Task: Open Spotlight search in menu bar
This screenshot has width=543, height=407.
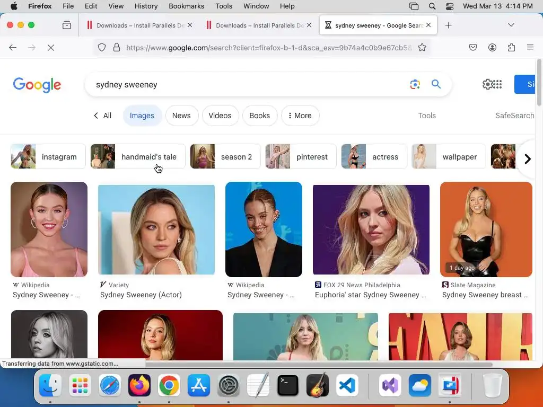Action: tap(432, 6)
